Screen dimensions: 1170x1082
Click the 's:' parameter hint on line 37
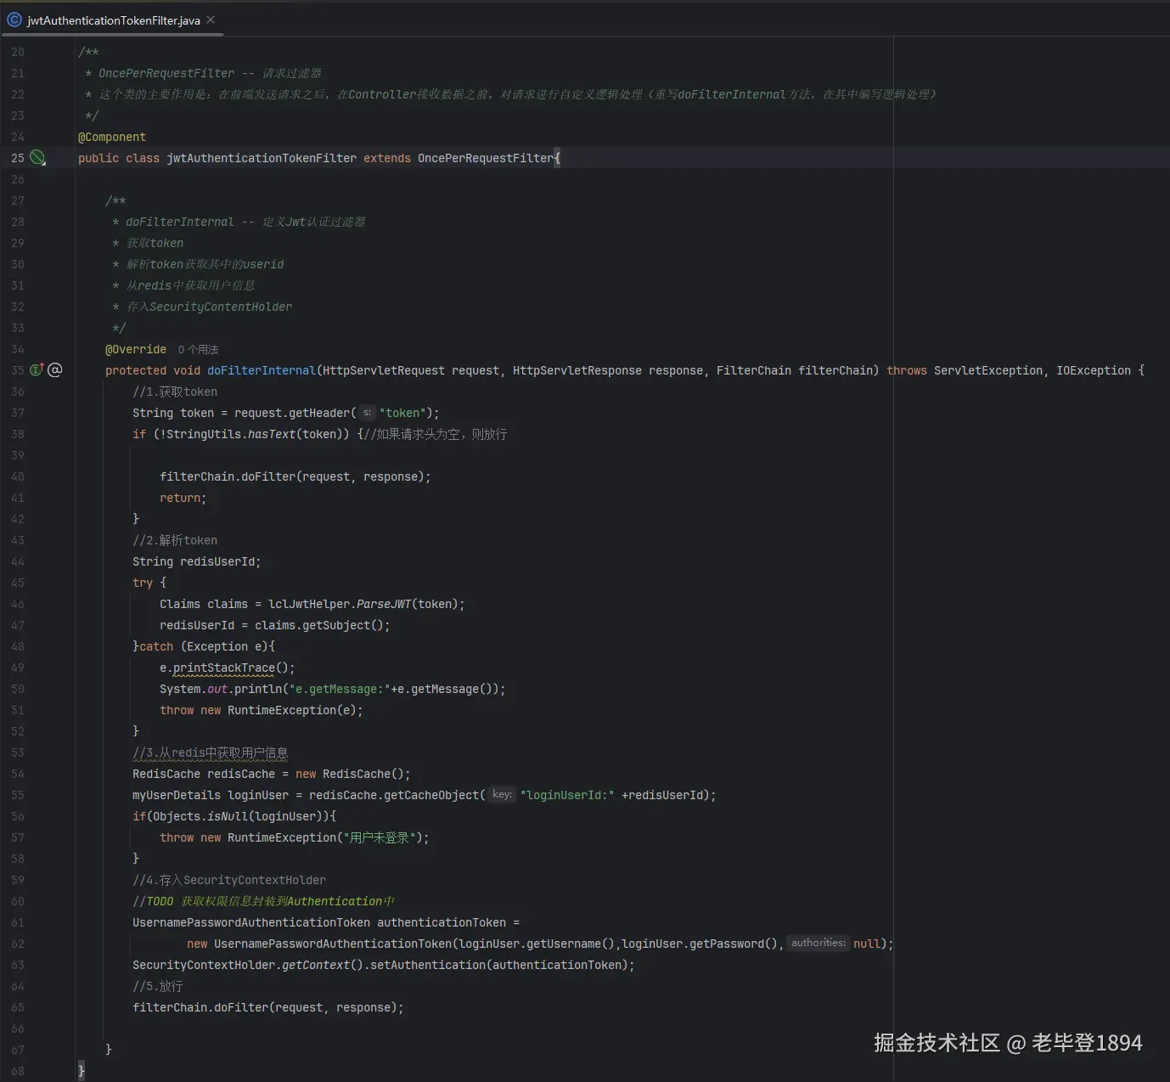point(367,412)
